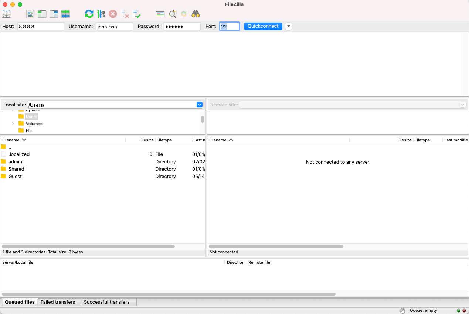Image resolution: width=469 pixels, height=314 pixels.
Task: Sort local files by Filesize column
Action: (146, 140)
